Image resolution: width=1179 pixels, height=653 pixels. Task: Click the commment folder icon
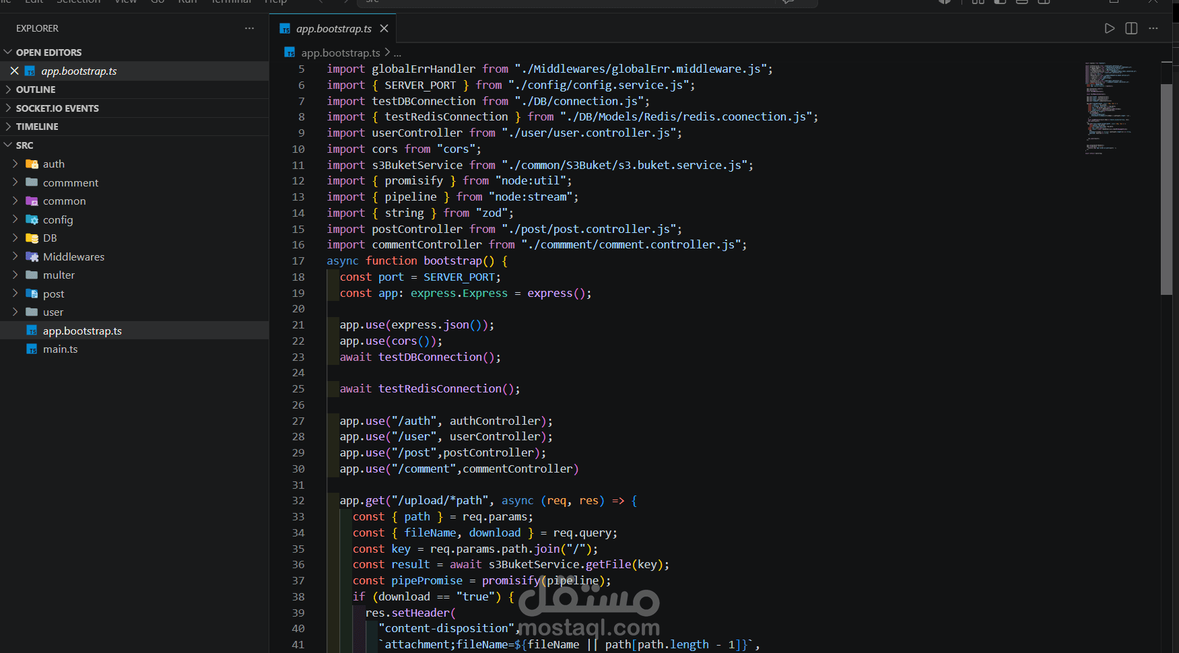32,182
